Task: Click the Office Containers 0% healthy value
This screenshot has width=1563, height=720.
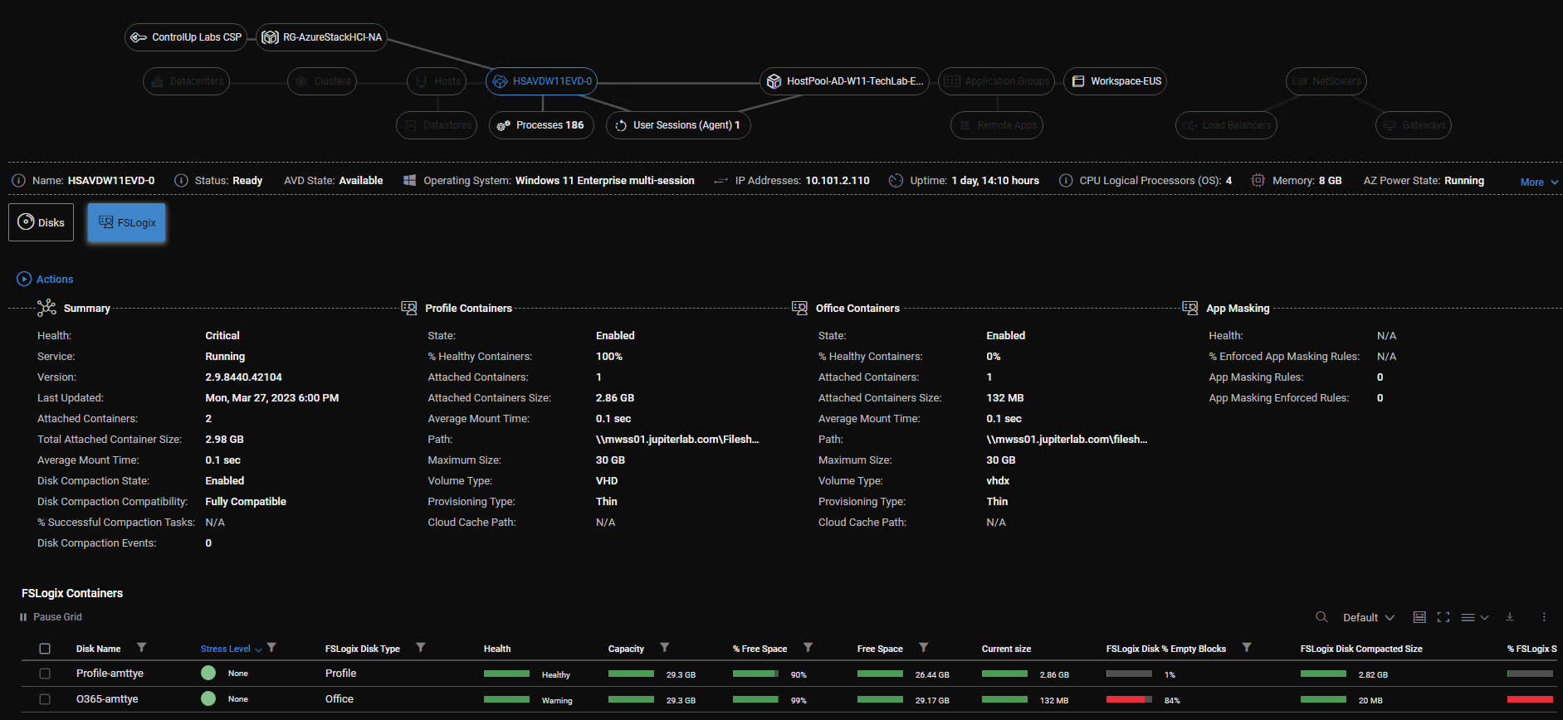Action: coord(994,357)
